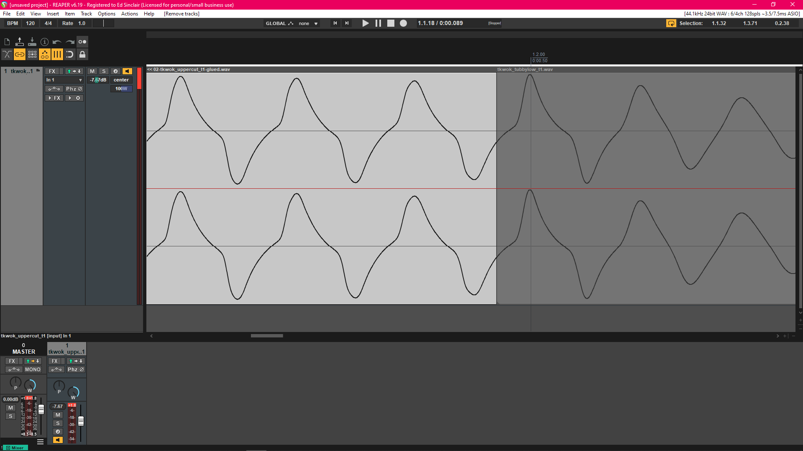Open the track 1 folder icon menu
Viewport: 803px width, 451px height.
38,71
